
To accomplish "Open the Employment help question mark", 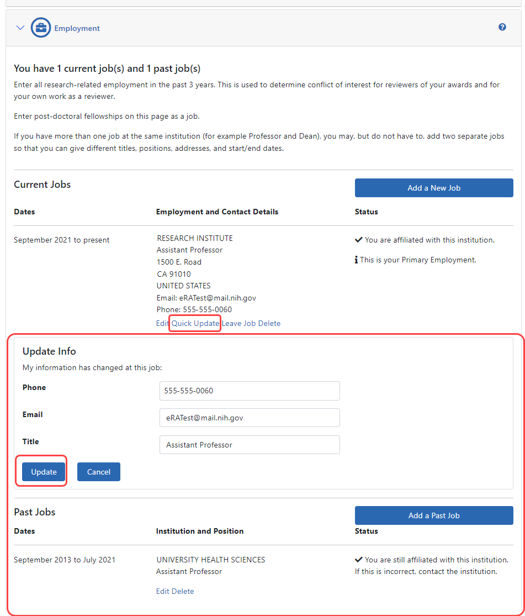I will pos(502,27).
